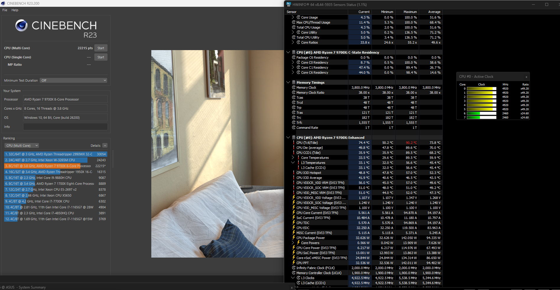Expand the Core Utility sensor row
This screenshot has height=290, width=560.
coord(293,32)
